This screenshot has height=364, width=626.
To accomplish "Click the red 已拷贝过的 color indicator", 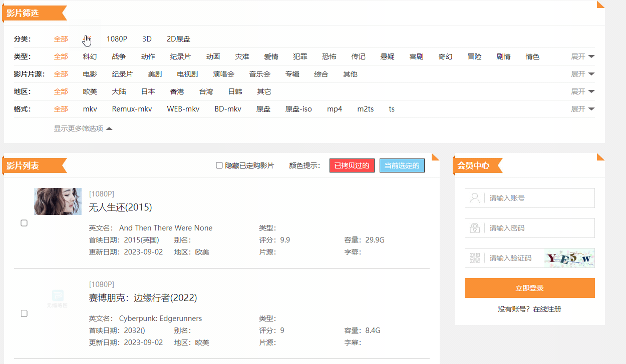I will coord(352,165).
